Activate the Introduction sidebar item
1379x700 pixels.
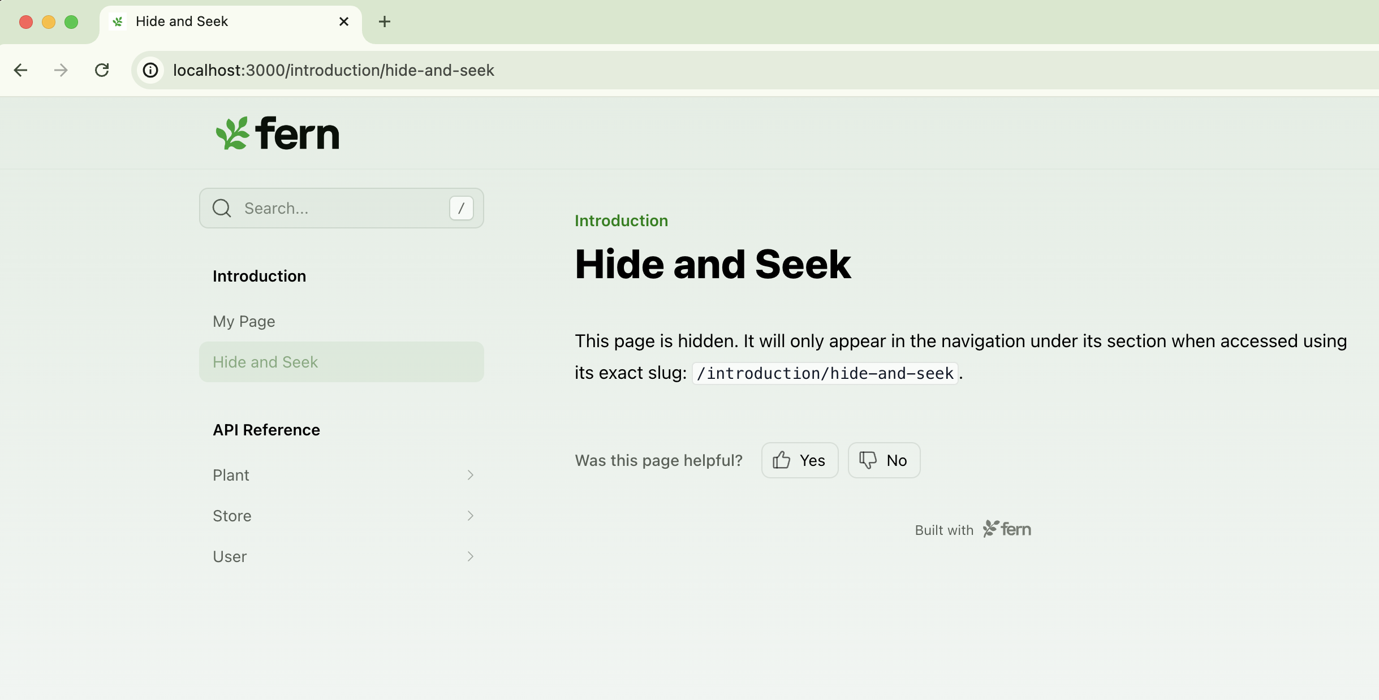point(260,276)
